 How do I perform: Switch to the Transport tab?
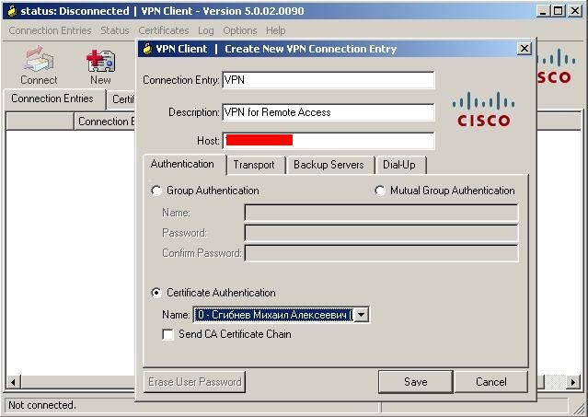tap(254, 165)
